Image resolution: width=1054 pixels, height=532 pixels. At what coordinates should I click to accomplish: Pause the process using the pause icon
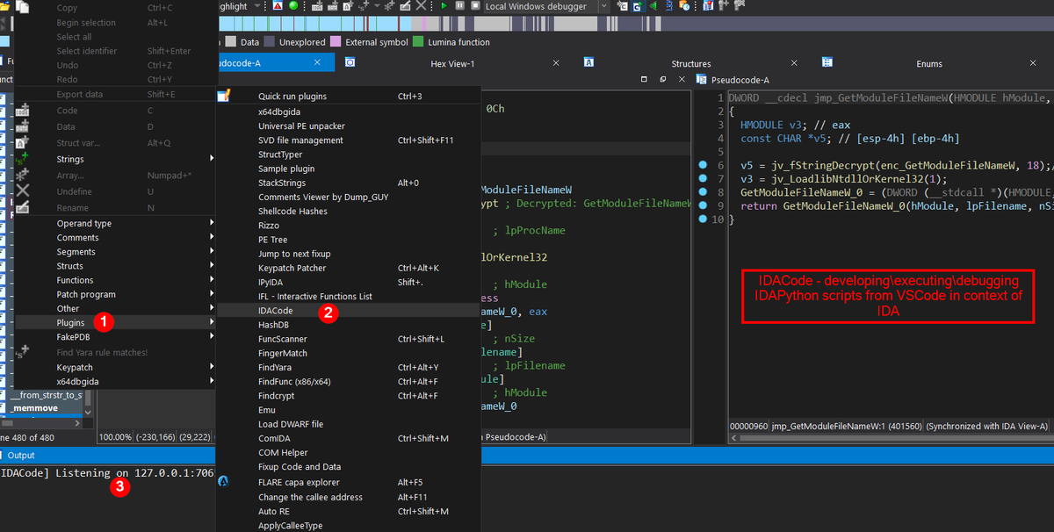coord(459,7)
